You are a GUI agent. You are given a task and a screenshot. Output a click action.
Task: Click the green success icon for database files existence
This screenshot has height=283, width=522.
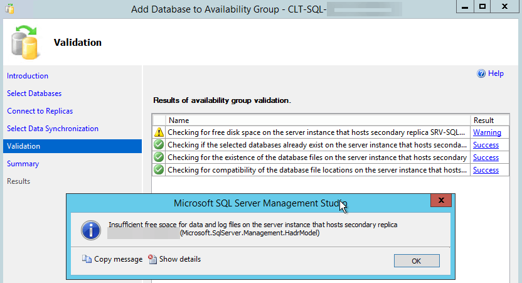(x=159, y=158)
